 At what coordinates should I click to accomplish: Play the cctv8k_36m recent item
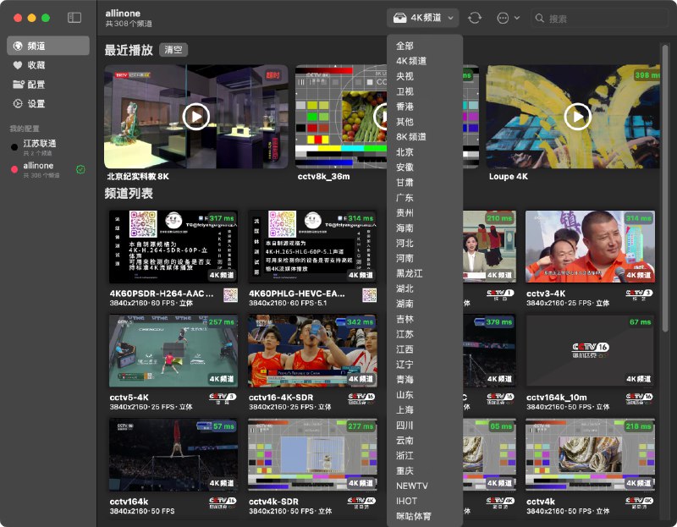coord(341,117)
